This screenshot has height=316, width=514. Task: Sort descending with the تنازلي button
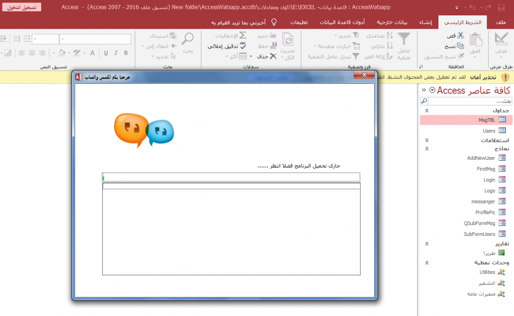382,46
